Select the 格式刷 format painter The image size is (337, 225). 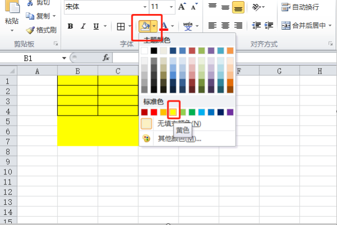pyautogui.click(x=41, y=30)
